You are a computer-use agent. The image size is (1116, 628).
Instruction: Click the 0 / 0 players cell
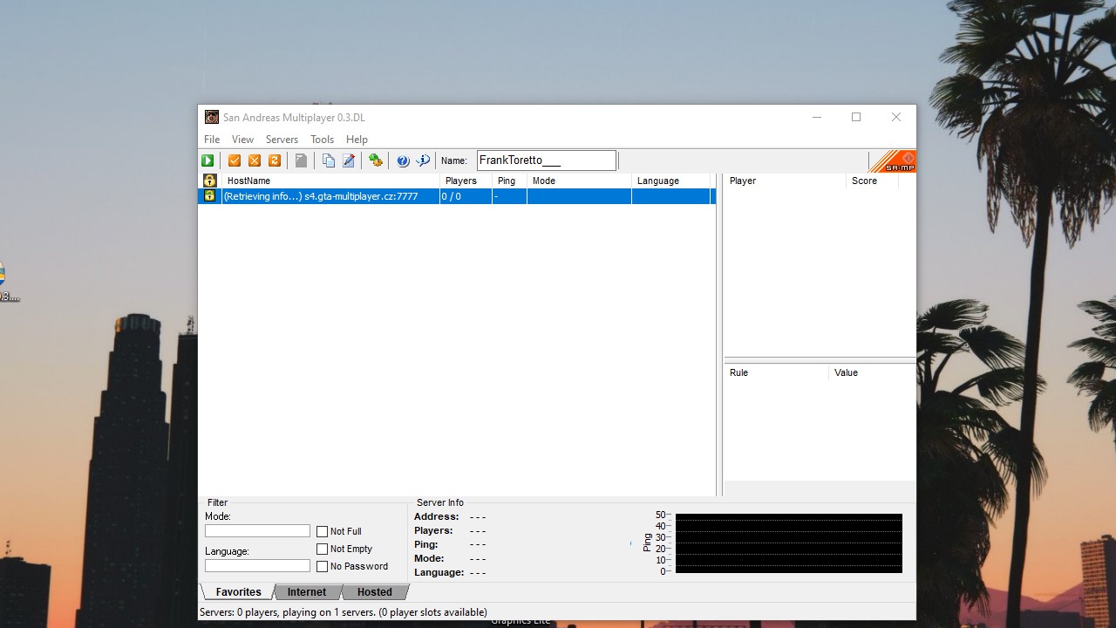coord(466,196)
